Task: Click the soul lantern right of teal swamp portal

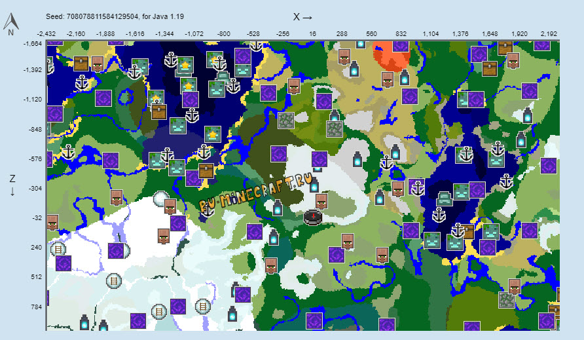Action: (x=274, y=236)
